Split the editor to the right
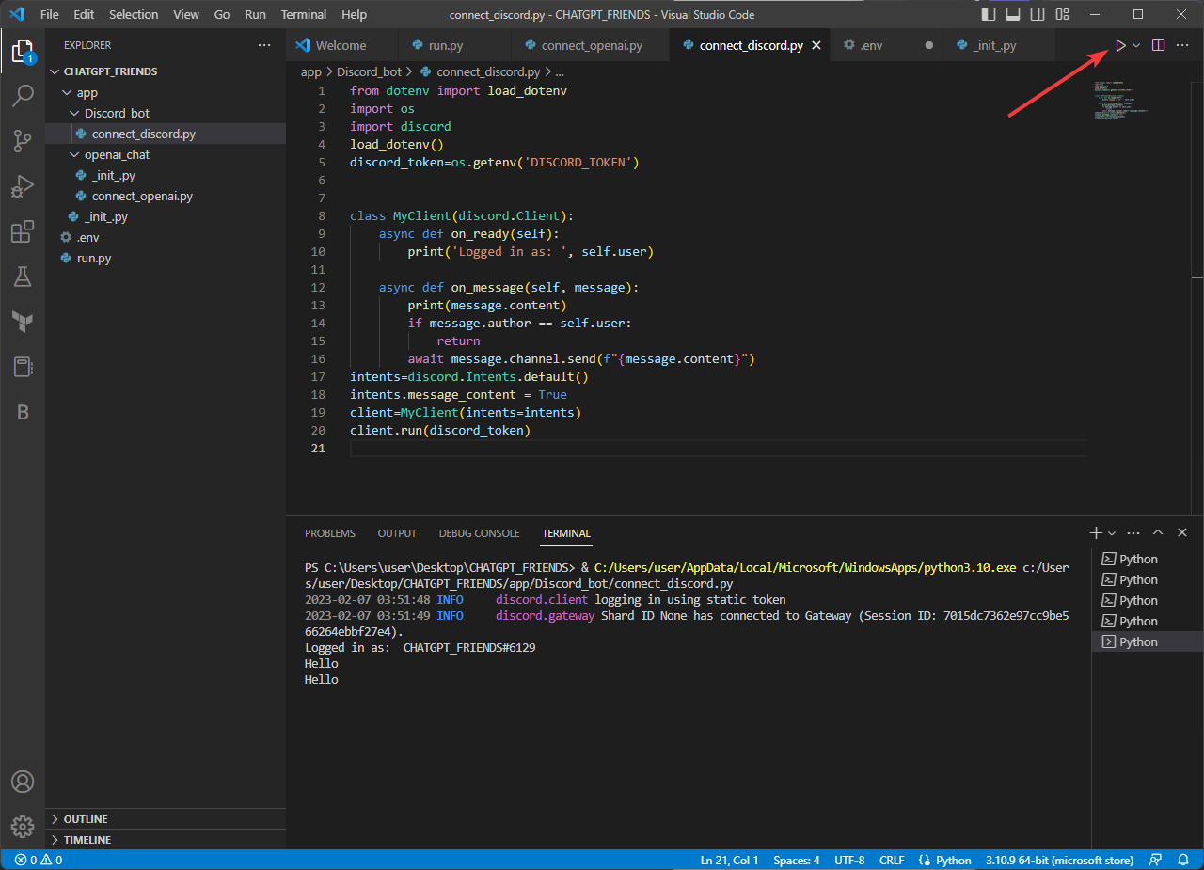 [1159, 45]
